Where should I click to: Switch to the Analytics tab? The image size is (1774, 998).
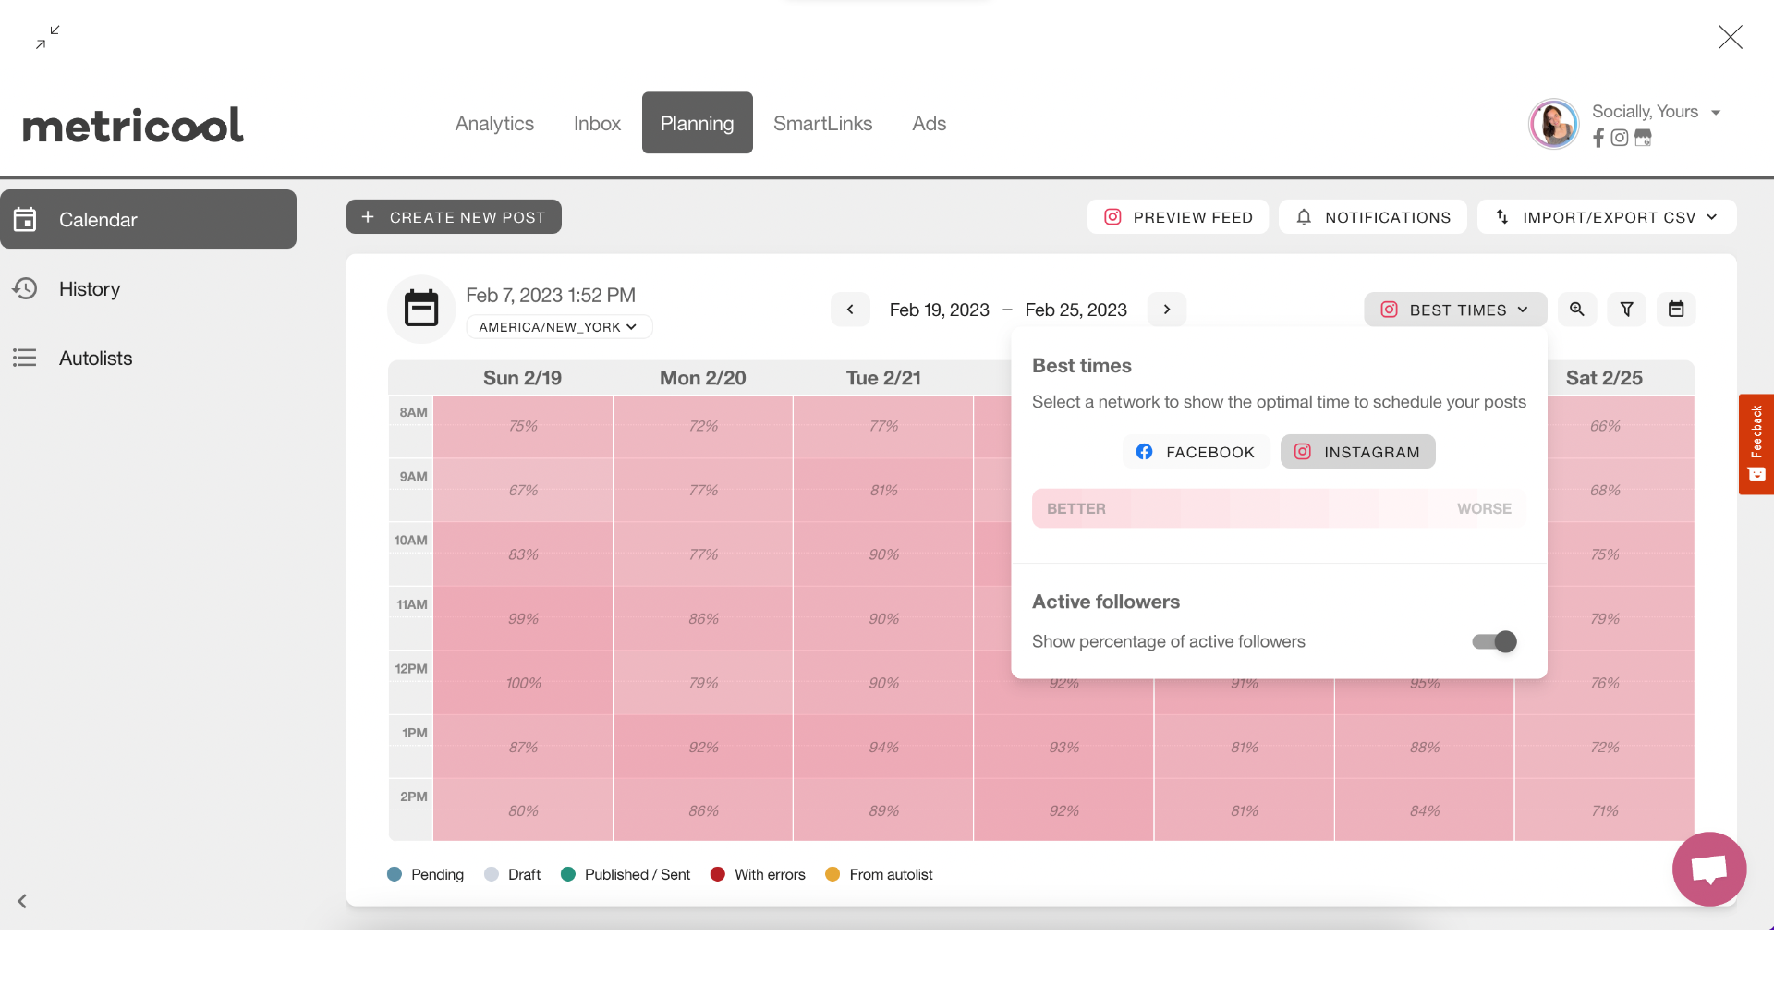(494, 123)
